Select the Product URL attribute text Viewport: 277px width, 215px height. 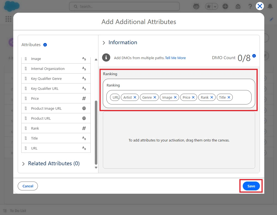pos(41,118)
